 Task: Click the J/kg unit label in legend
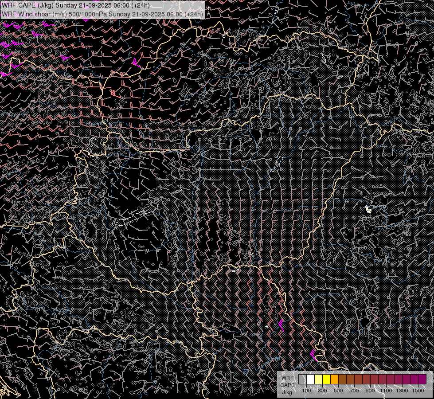click(287, 392)
